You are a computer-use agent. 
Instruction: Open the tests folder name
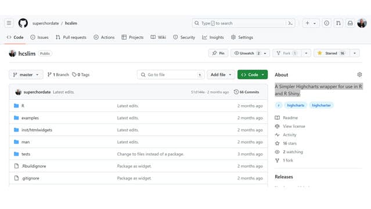tap(26, 154)
